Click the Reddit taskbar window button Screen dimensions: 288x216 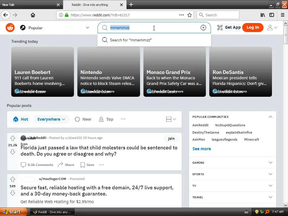(52, 212)
